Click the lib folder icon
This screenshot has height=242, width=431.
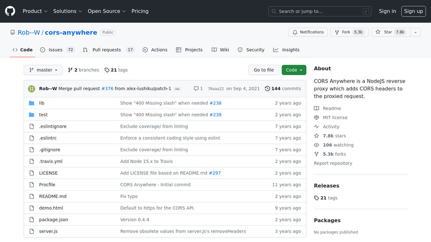[32, 103]
